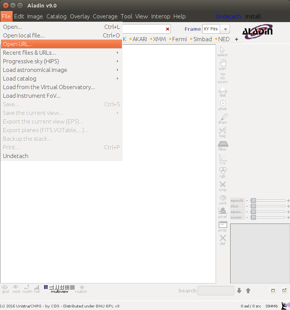Open the Image menu

click(35, 16)
